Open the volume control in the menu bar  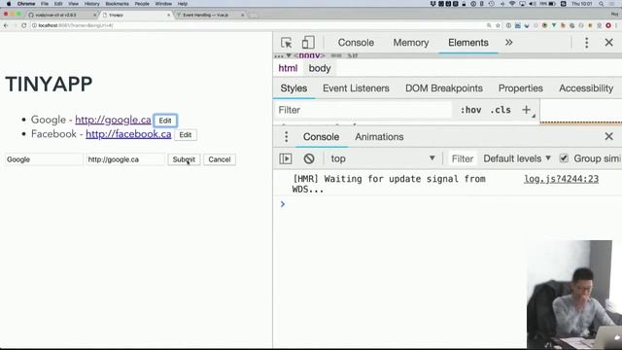[533, 4]
